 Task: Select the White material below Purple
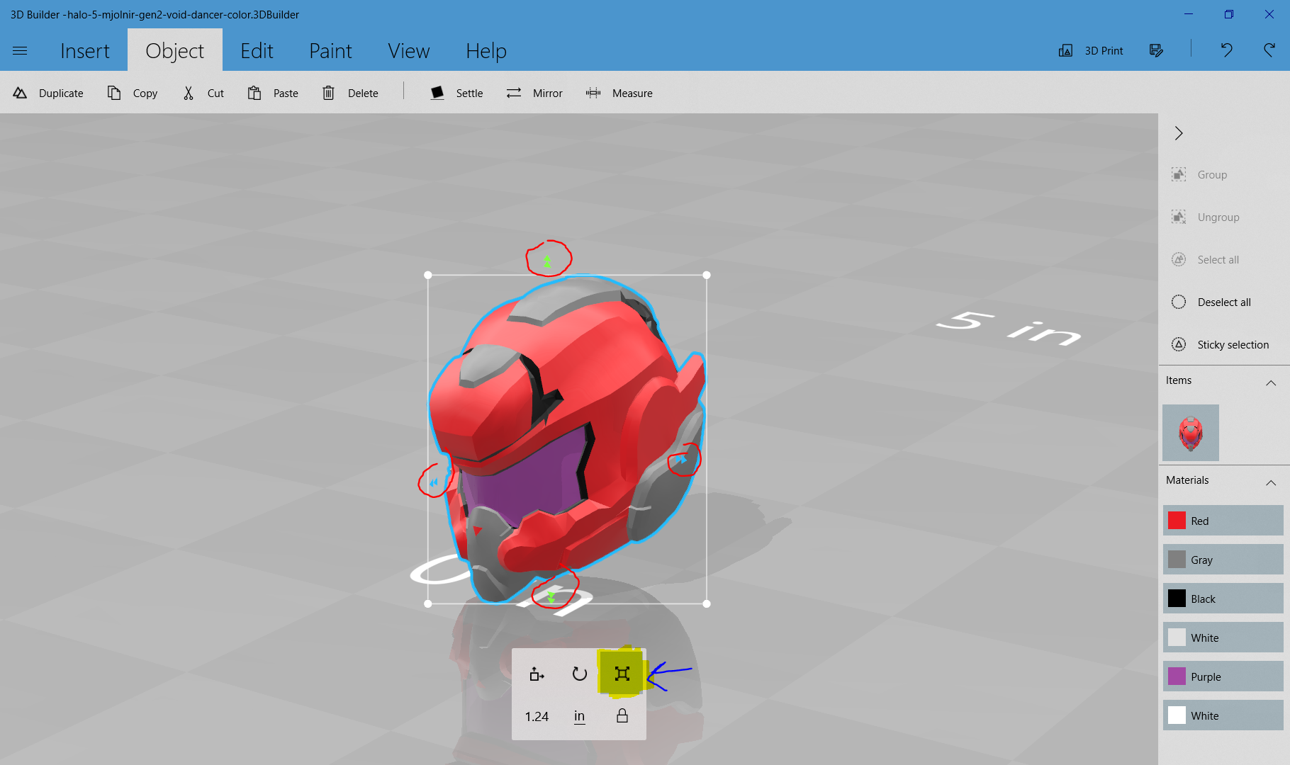click(x=1223, y=715)
